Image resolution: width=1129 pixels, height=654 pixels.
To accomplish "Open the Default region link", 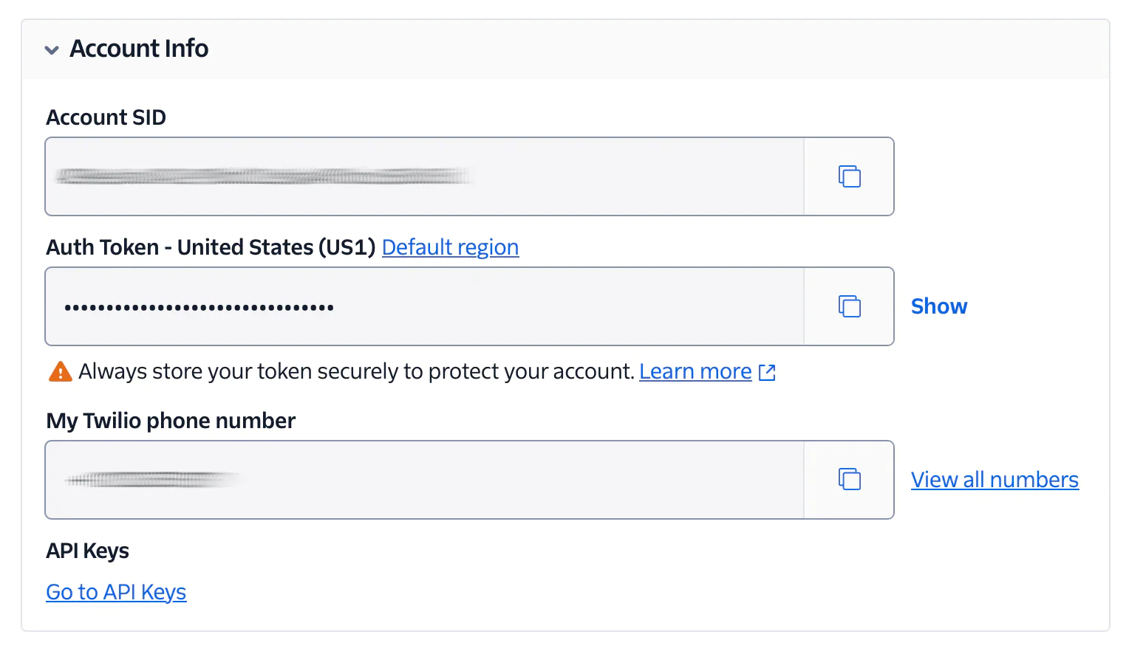I will 449,247.
